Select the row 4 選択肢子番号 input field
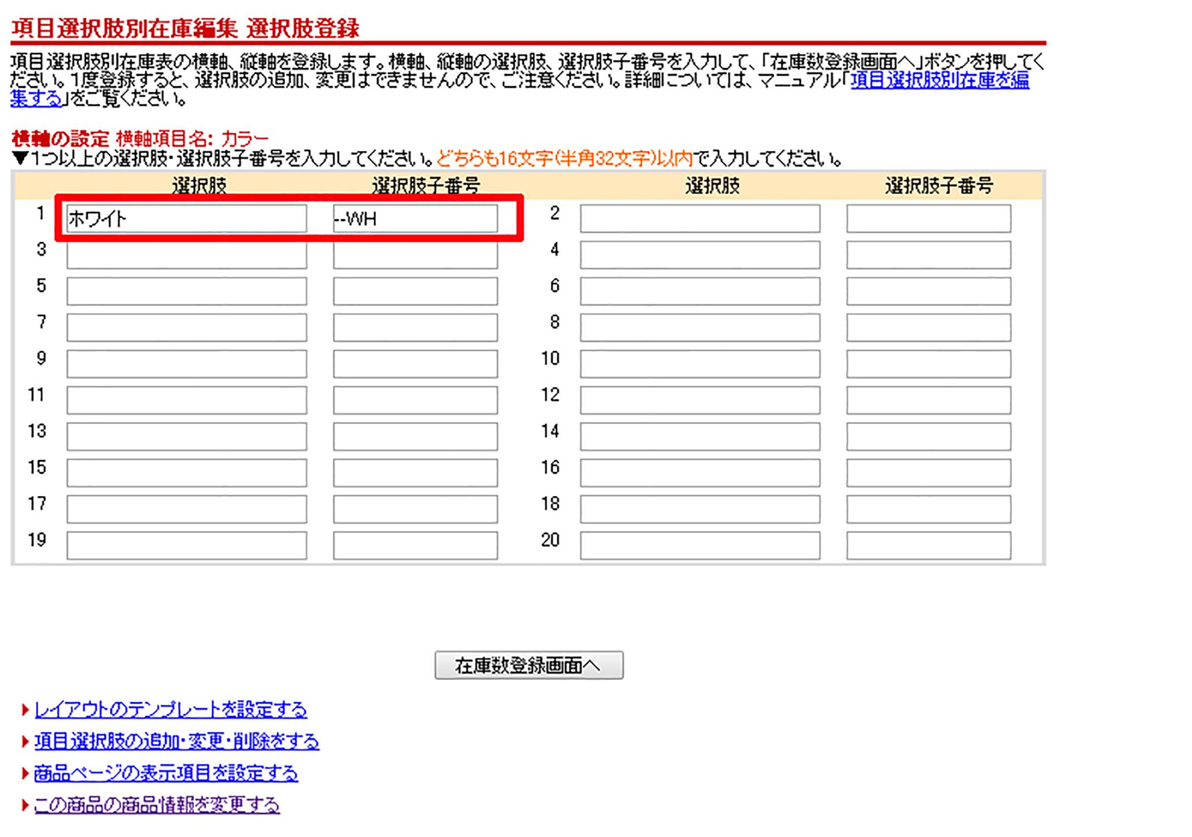 [x=928, y=255]
